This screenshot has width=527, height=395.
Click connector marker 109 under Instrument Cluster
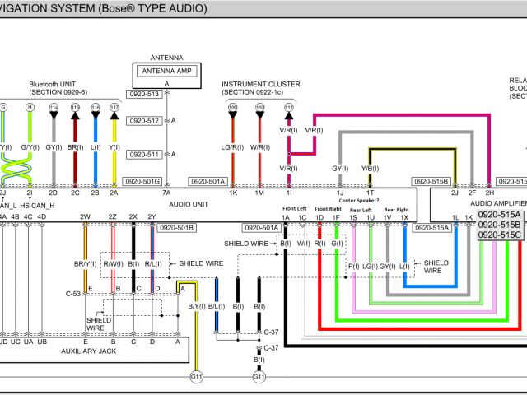coord(232,108)
